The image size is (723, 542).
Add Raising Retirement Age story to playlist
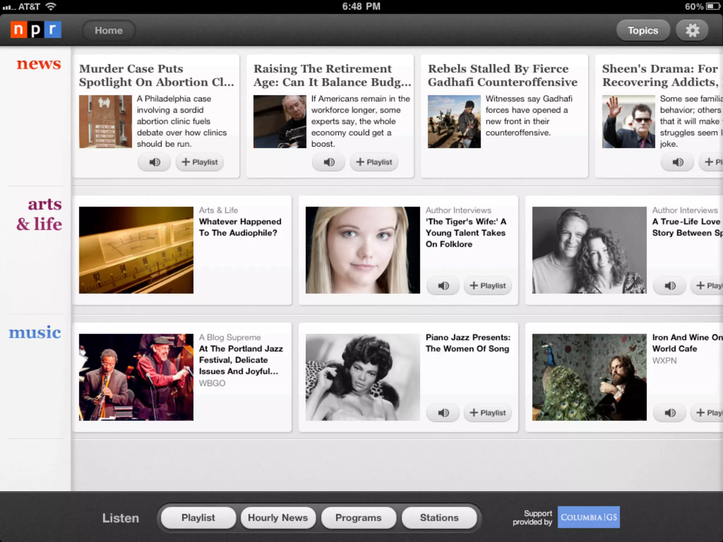point(374,162)
